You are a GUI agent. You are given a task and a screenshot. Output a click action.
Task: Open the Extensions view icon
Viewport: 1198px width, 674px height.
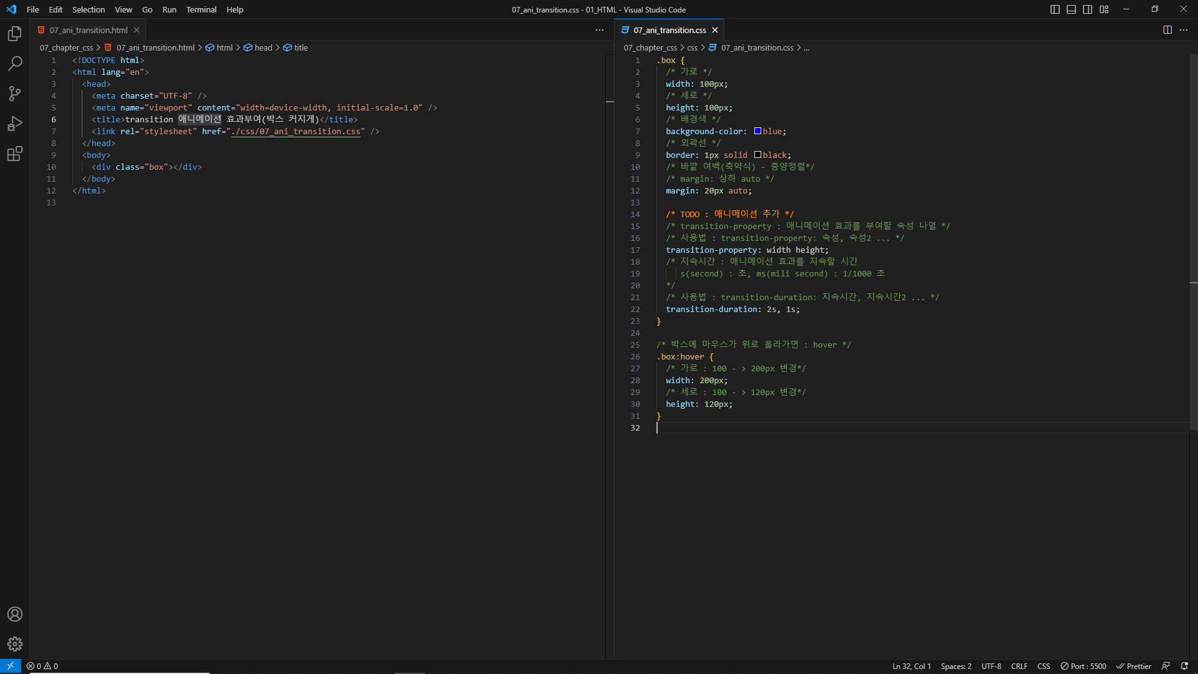point(15,154)
